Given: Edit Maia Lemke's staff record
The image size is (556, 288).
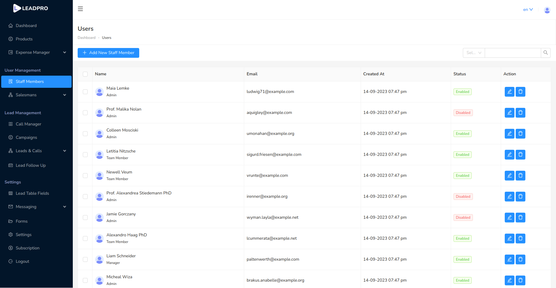Looking at the screenshot, I should [x=509, y=92].
